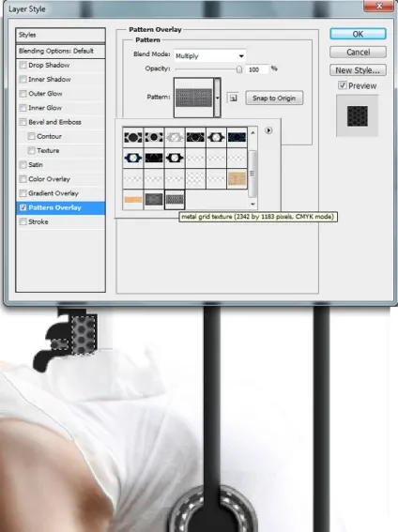The image size is (398, 532).
Task: Select the Styles entry in the left list
Action: (x=60, y=35)
